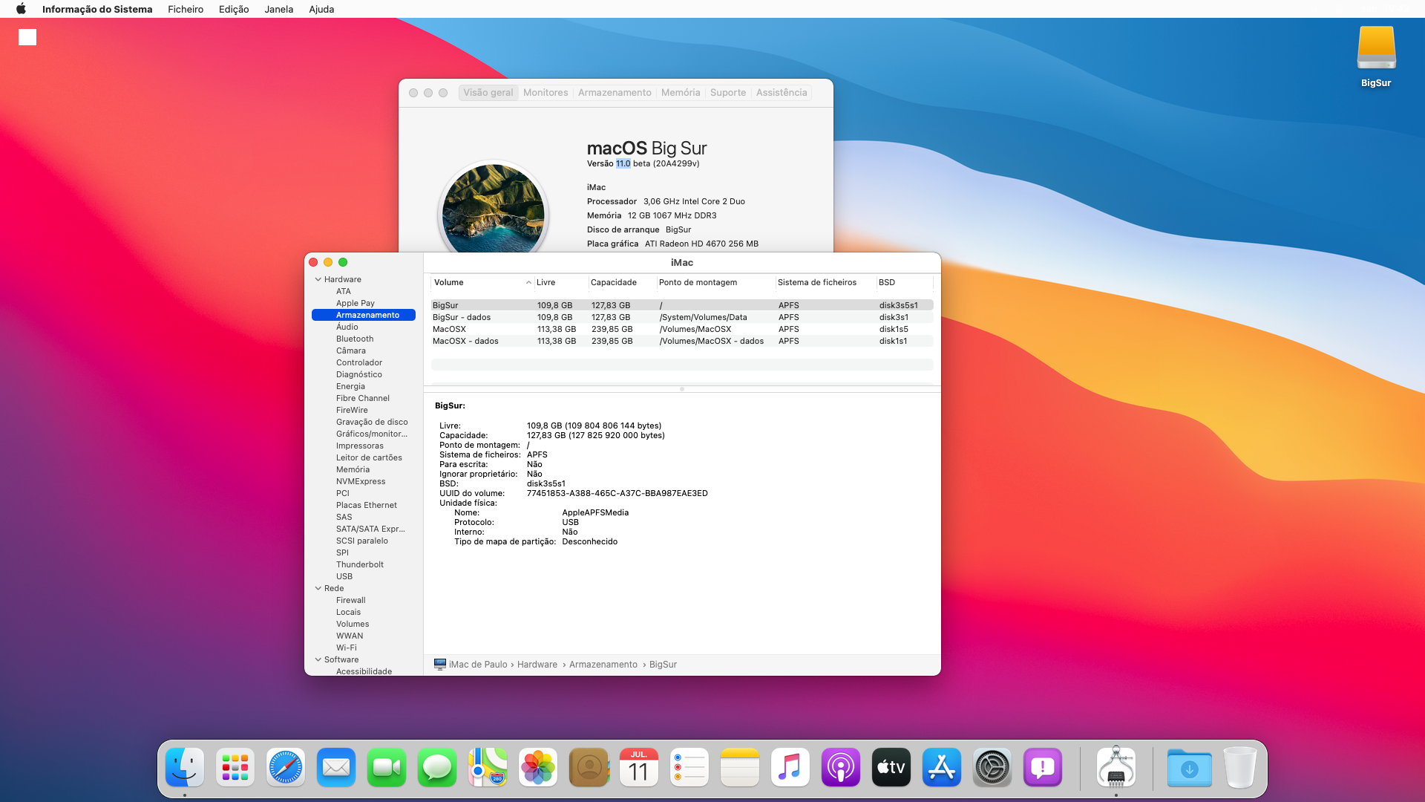
Task: Open the Ficheiro menu
Action: (x=186, y=9)
